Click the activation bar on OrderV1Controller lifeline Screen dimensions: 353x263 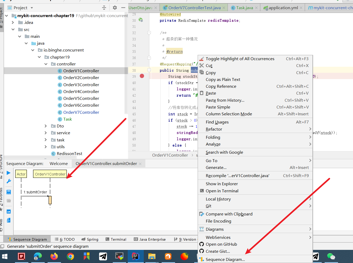pyautogui.click(x=50, y=200)
